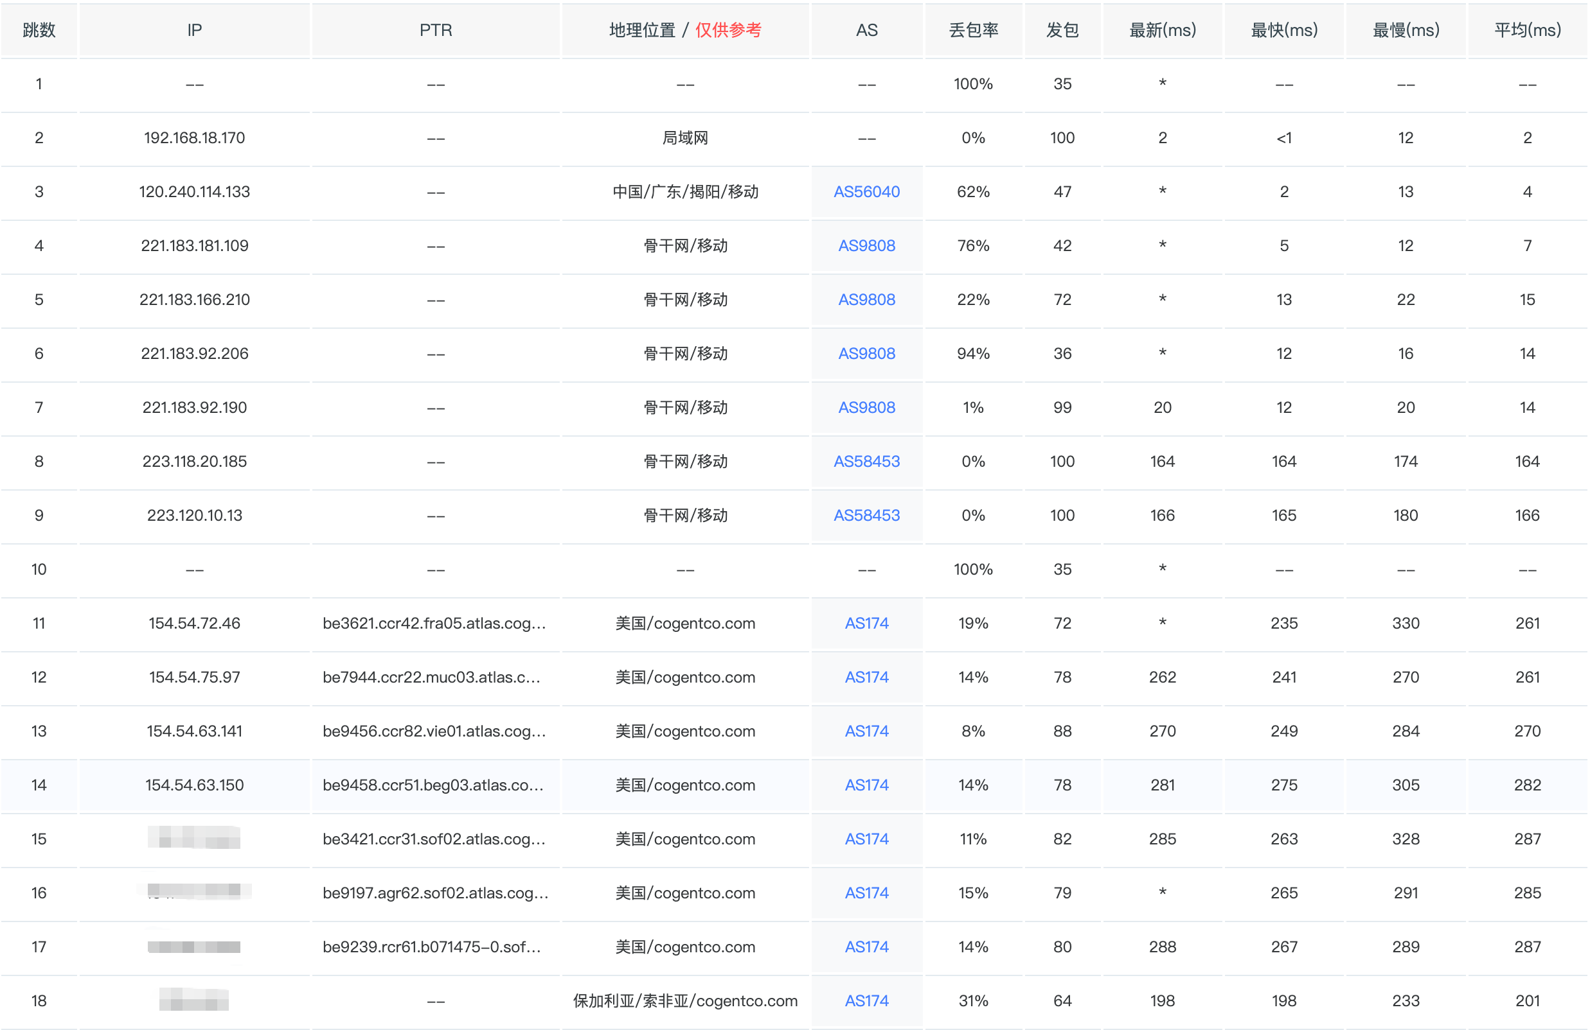
Task: Select the PTR column header
Action: pos(436,30)
